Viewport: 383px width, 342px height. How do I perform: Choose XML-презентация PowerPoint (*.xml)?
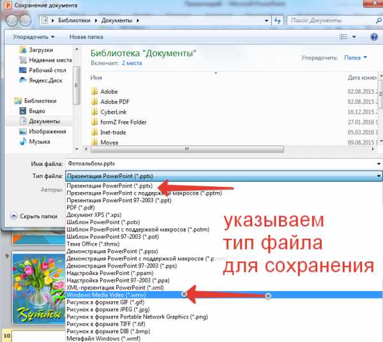pyautogui.click(x=115, y=288)
